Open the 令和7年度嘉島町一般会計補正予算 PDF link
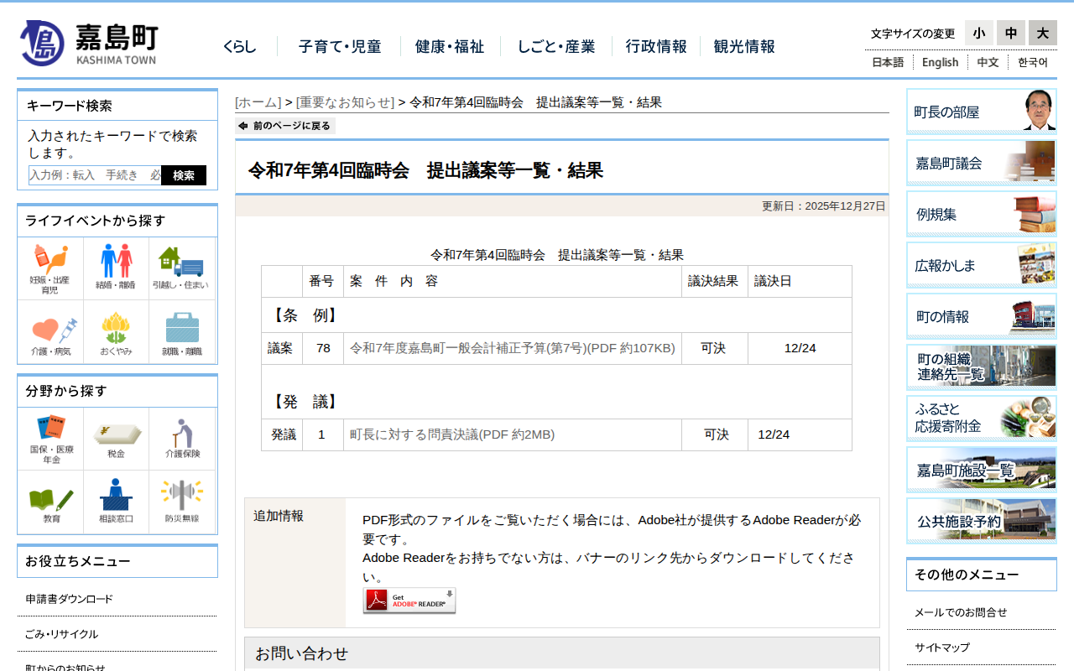The width and height of the screenshot is (1074, 671). coord(512,348)
